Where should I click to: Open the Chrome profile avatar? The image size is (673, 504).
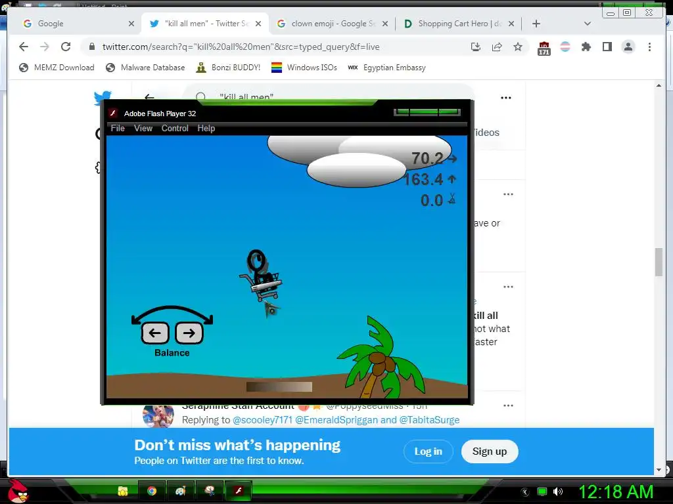628,47
